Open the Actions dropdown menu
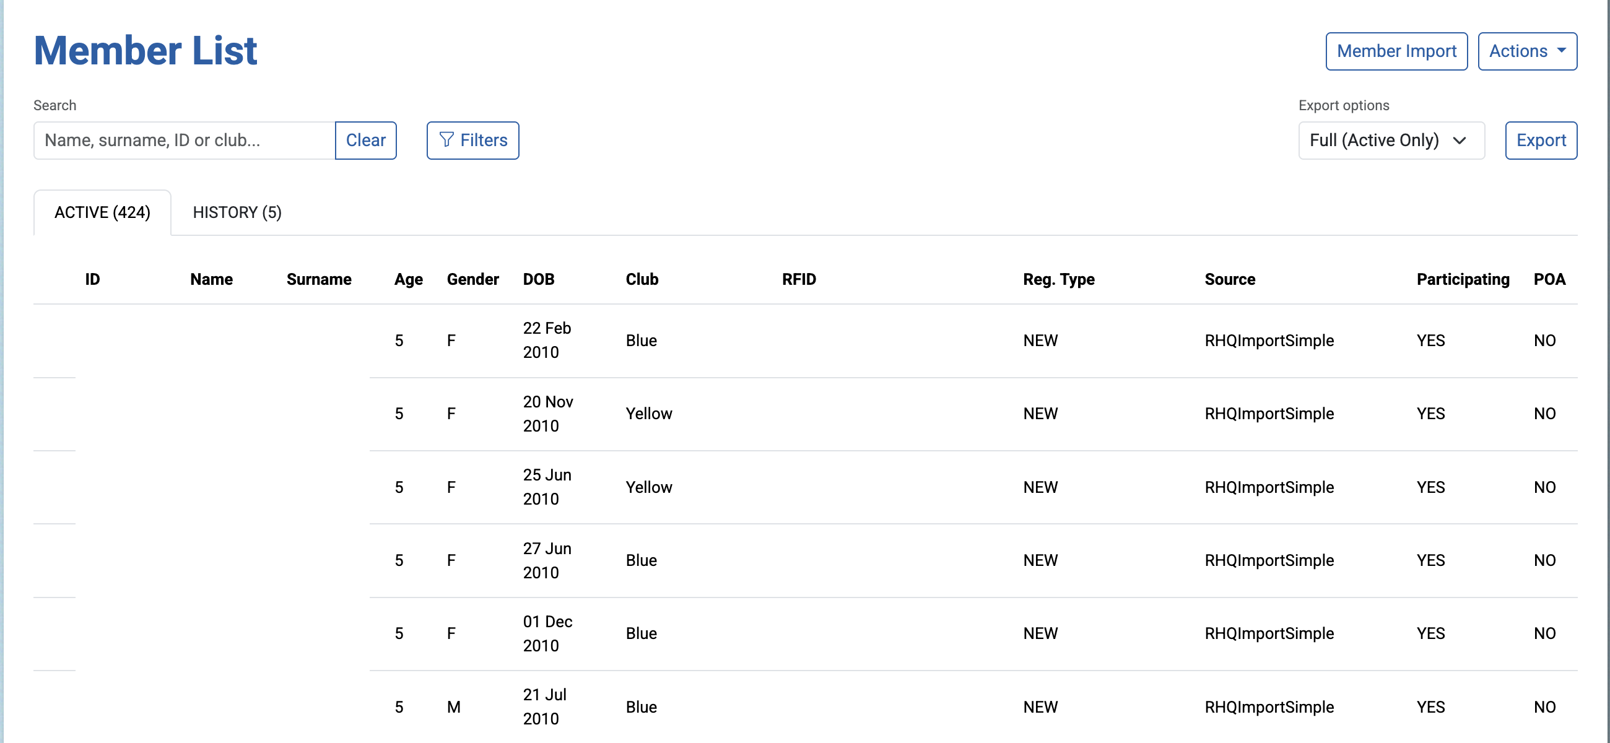The image size is (1610, 743). (1527, 51)
